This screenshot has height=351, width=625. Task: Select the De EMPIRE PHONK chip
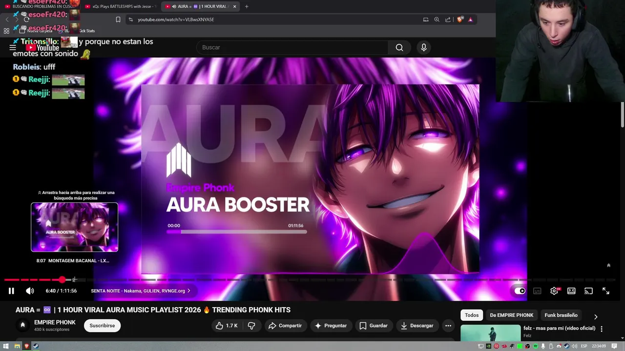511,315
